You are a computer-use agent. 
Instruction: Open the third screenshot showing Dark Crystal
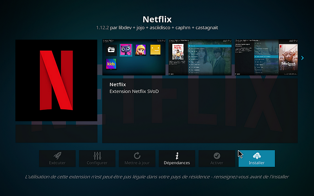(x=267, y=57)
